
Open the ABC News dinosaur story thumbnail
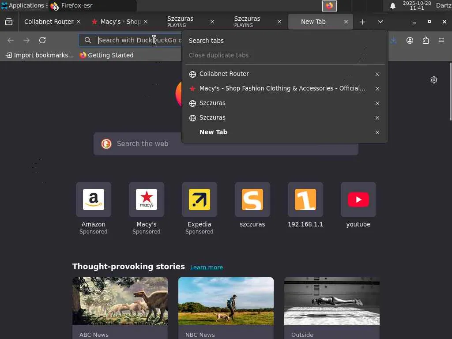(x=120, y=301)
